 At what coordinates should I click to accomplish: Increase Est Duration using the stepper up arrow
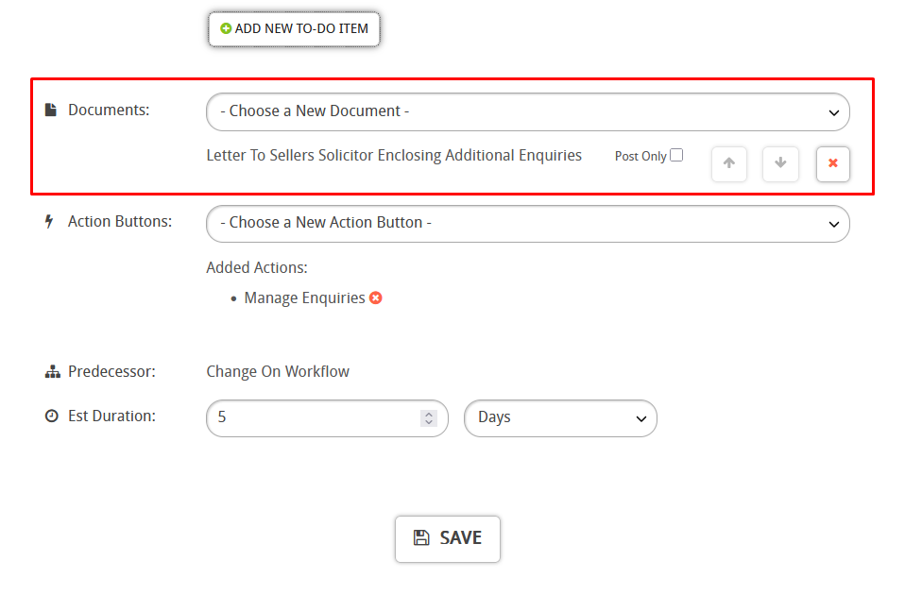(429, 413)
